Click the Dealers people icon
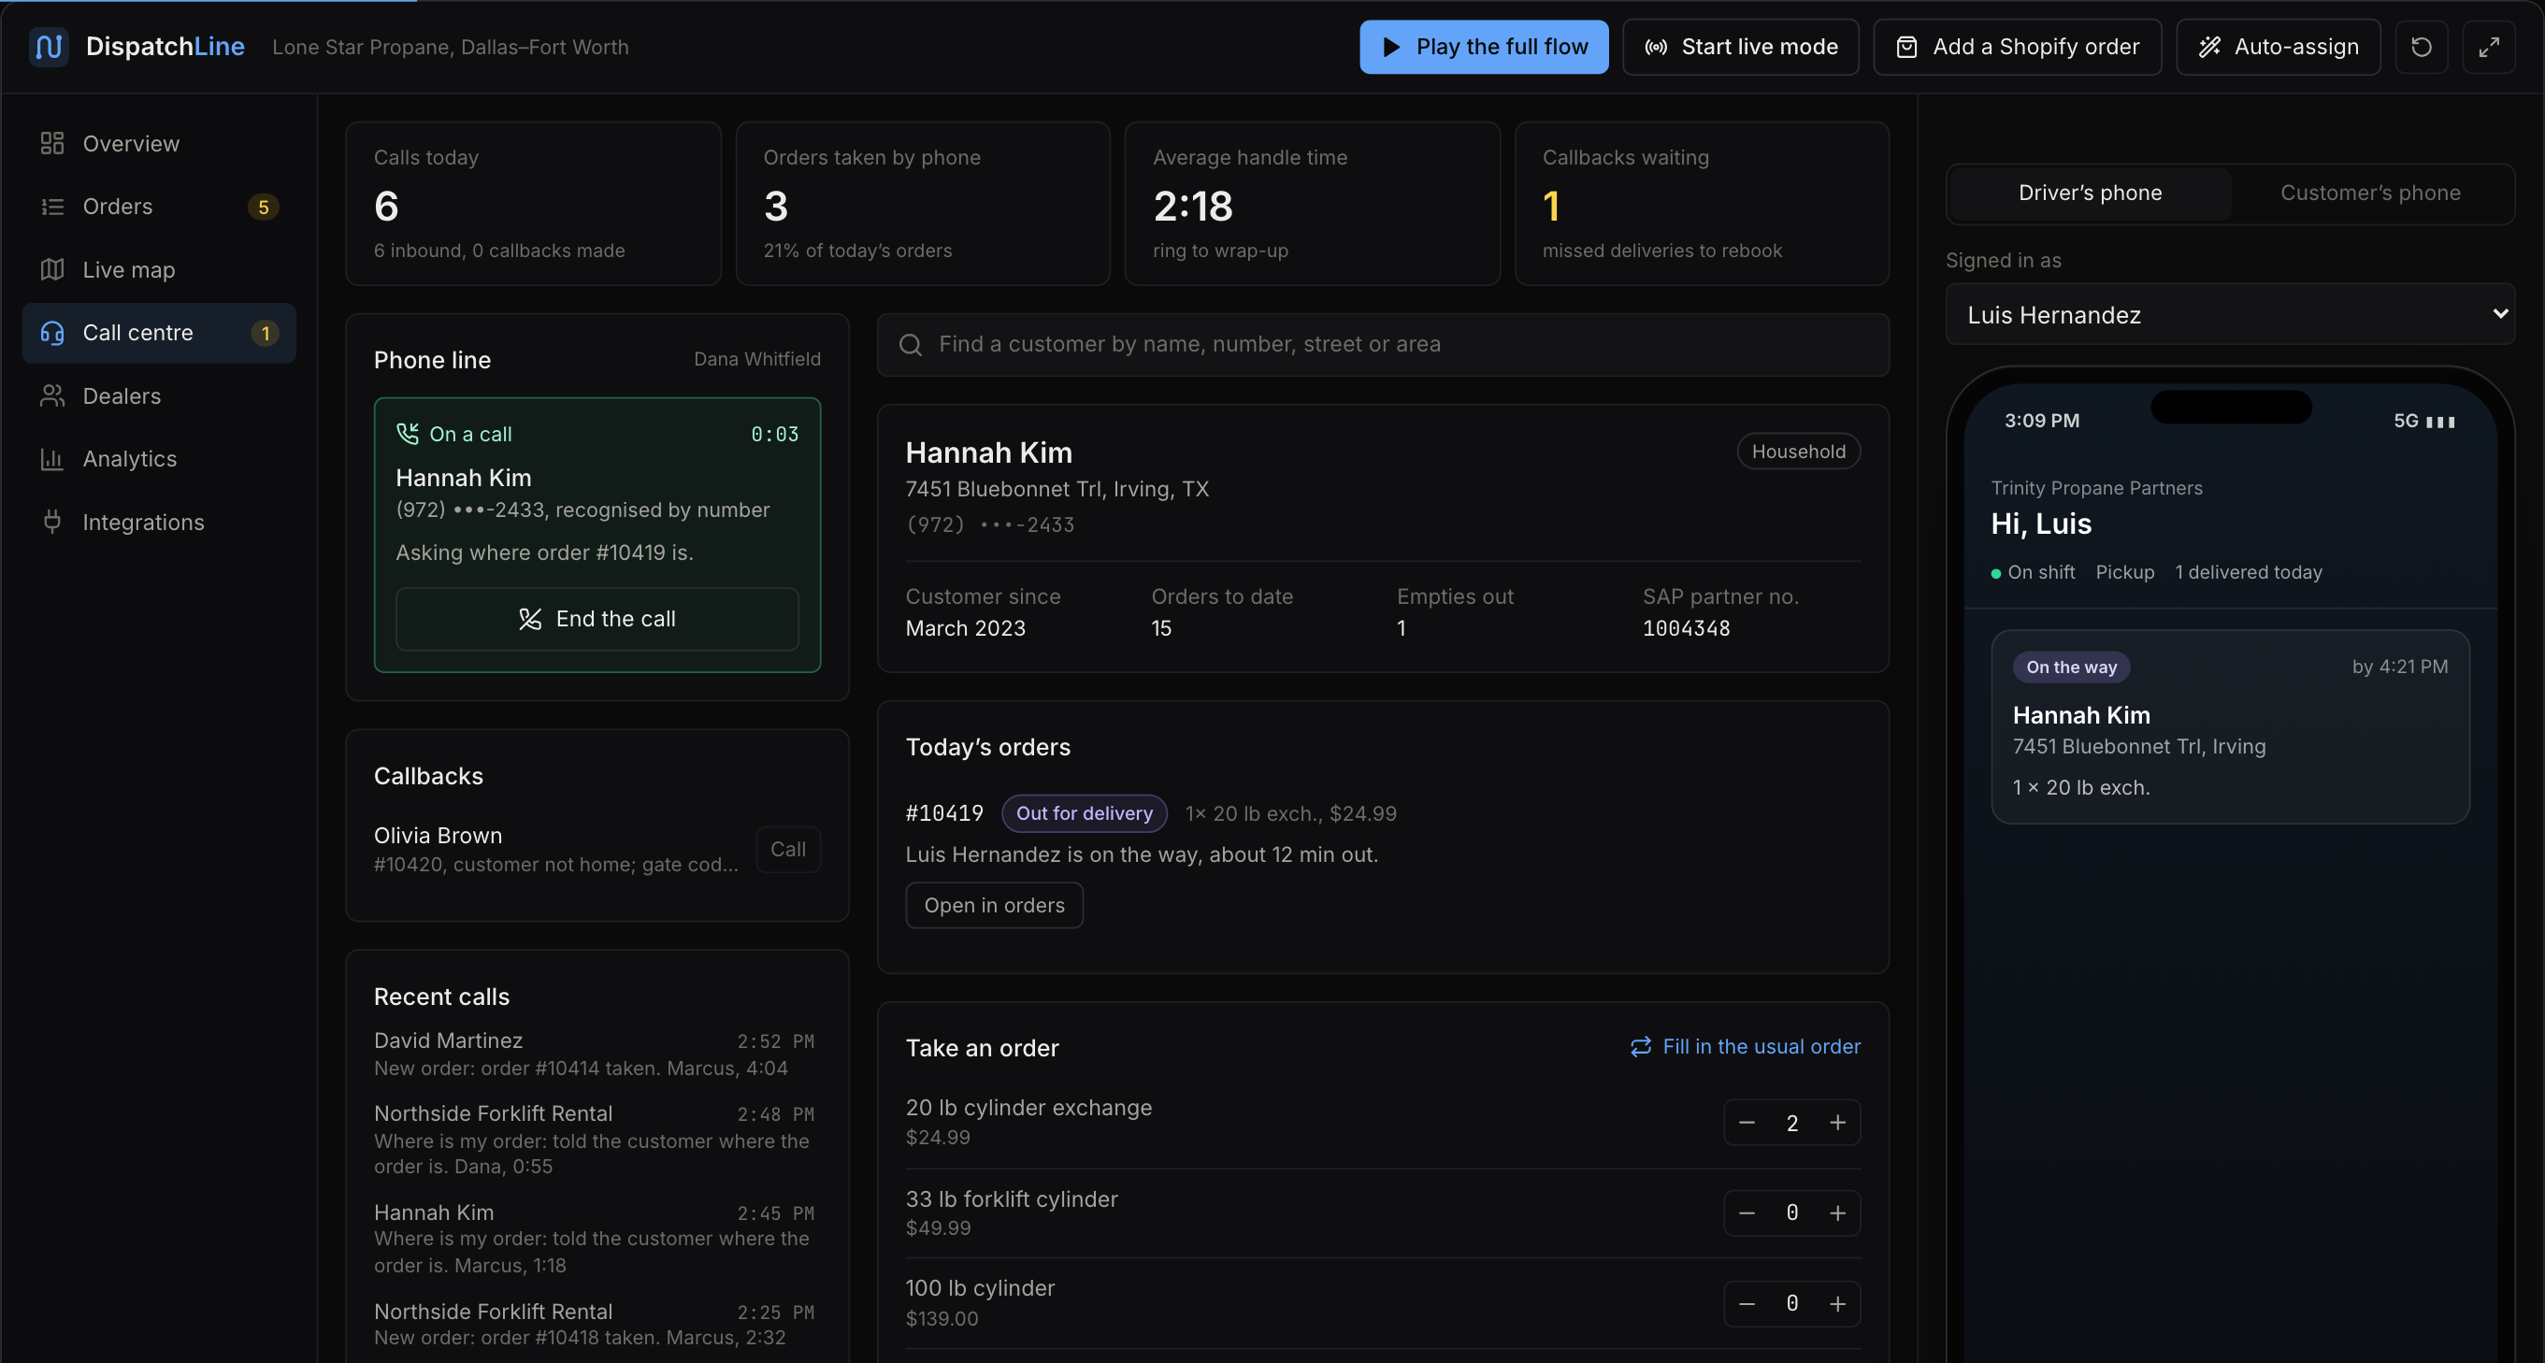 (x=52, y=396)
